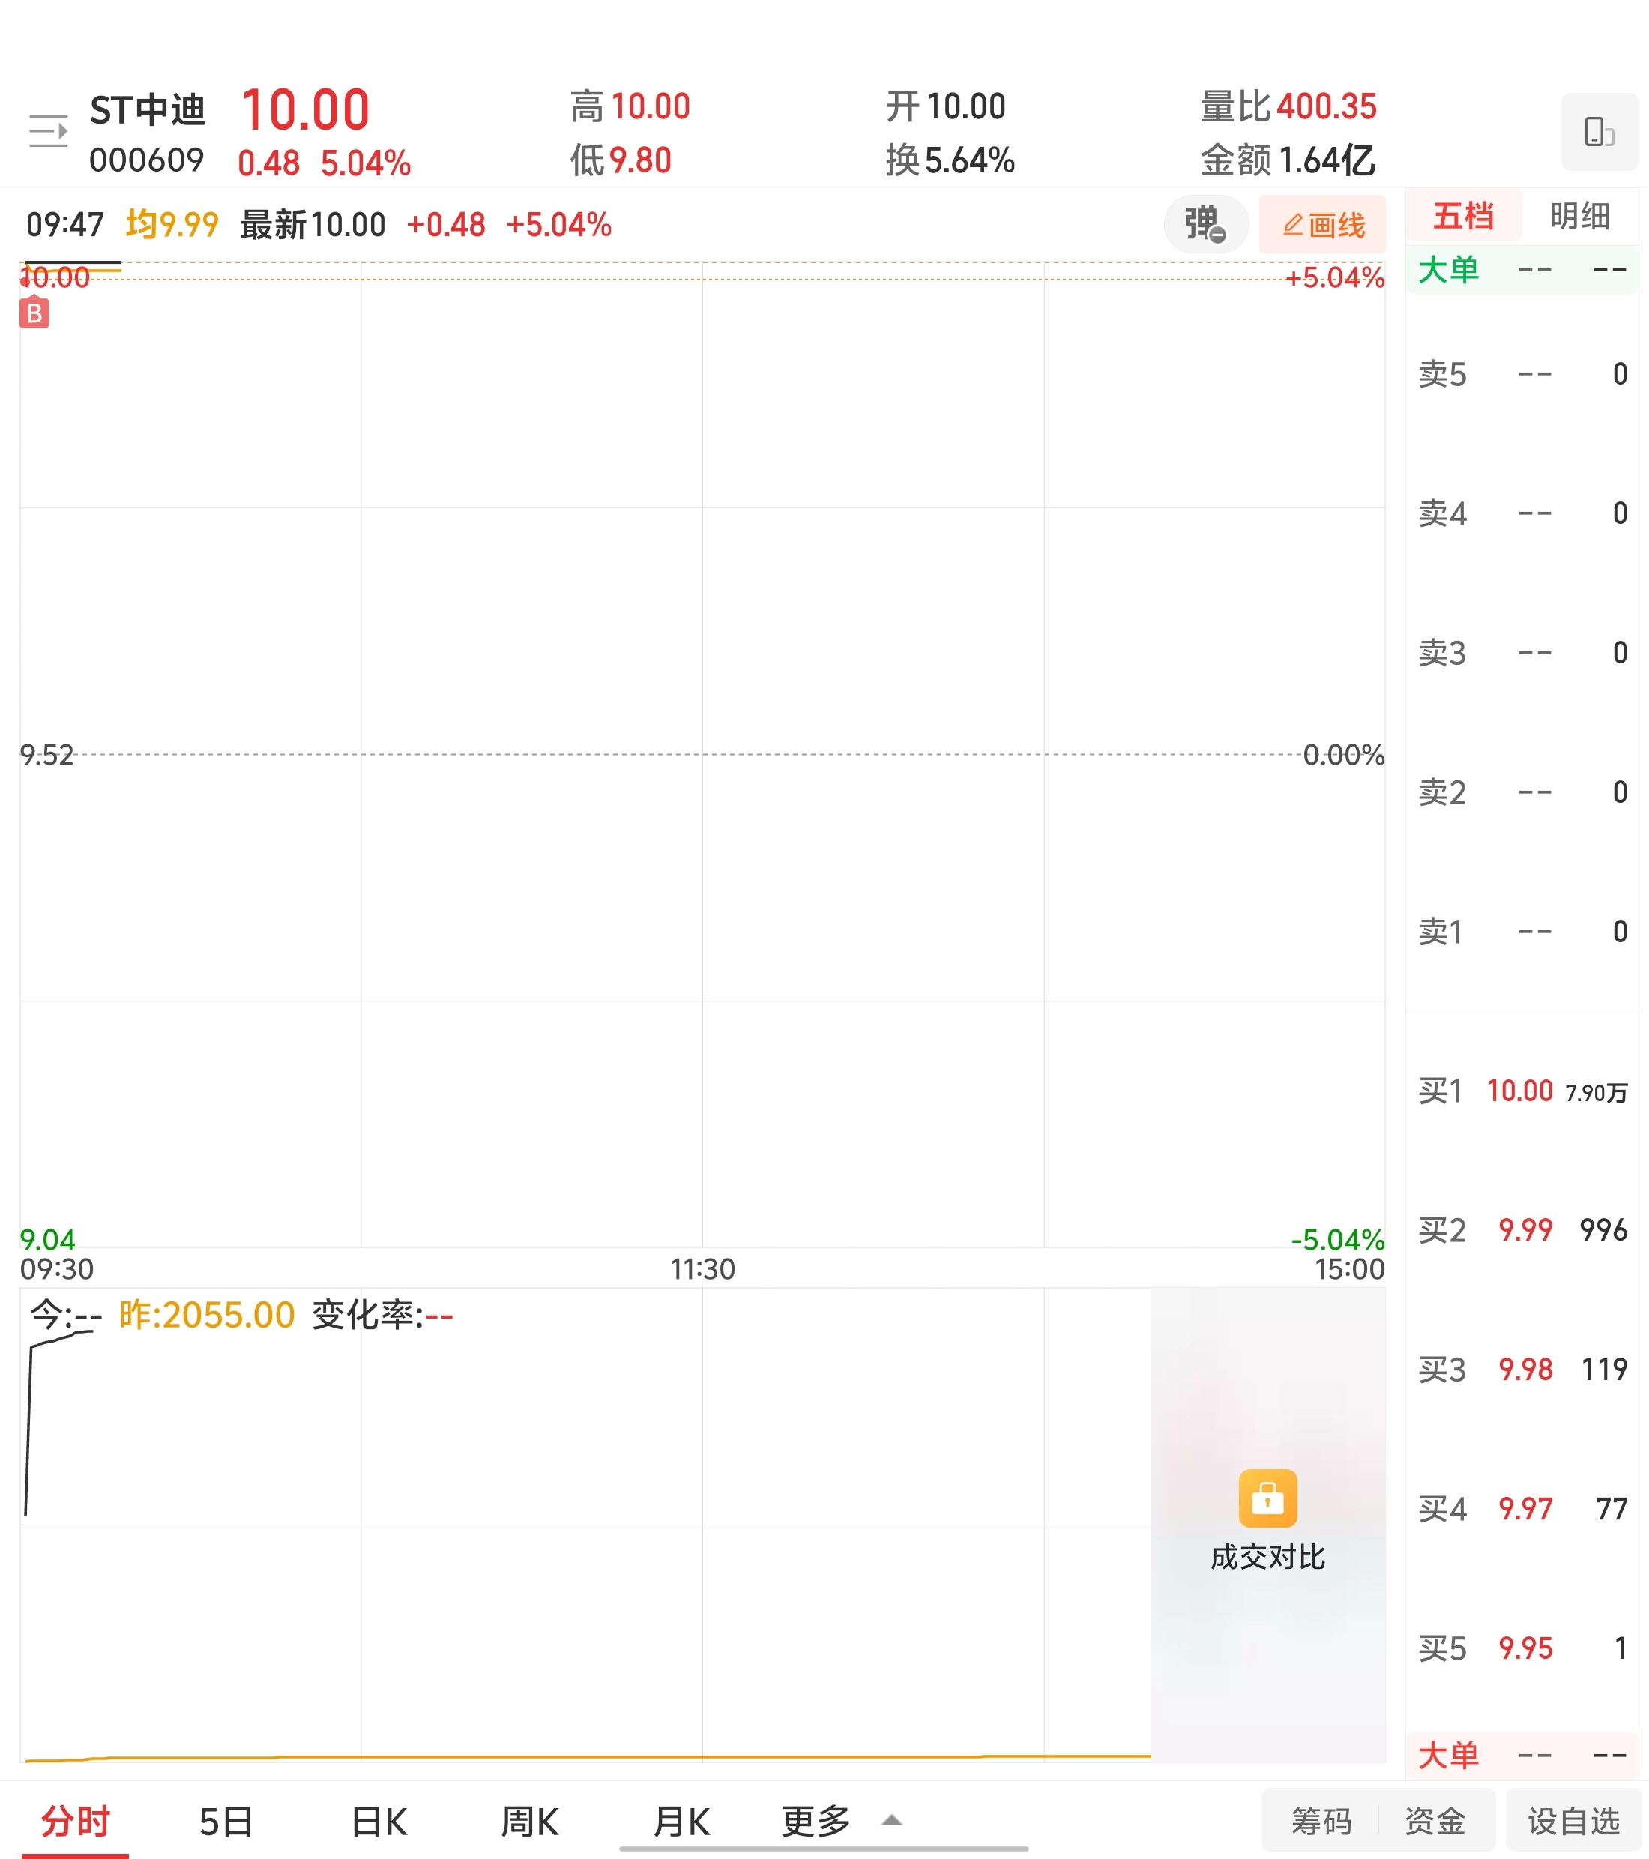
Task: Select the 5日 chart tab
Action: [226, 1821]
